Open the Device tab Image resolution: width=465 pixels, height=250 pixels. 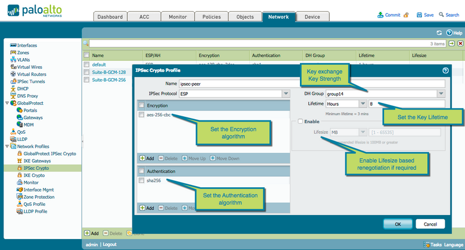pos(312,17)
